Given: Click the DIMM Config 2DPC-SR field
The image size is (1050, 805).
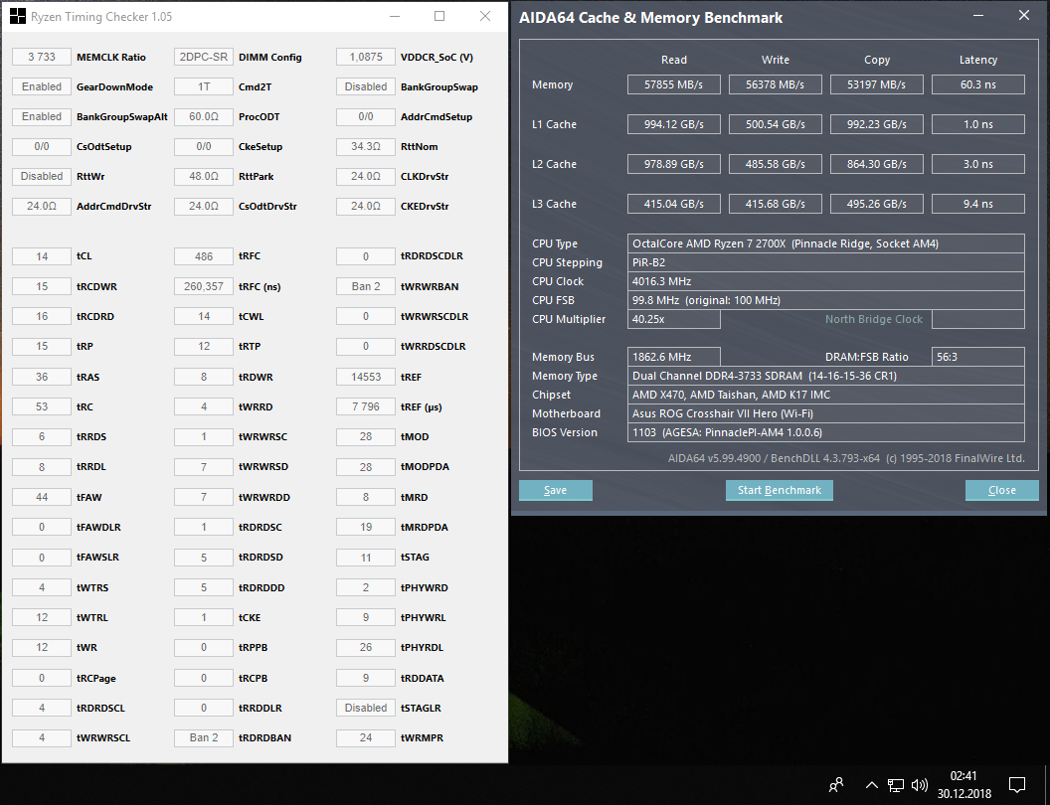Looking at the screenshot, I should click(x=204, y=57).
